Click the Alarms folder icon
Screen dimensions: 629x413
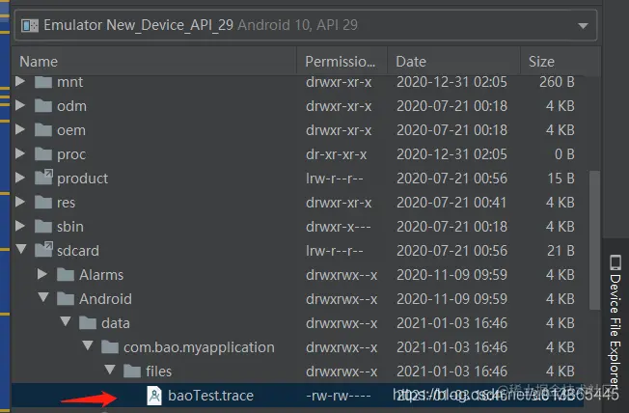click(66, 275)
